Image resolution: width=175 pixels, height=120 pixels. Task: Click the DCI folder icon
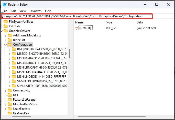point(10,95)
